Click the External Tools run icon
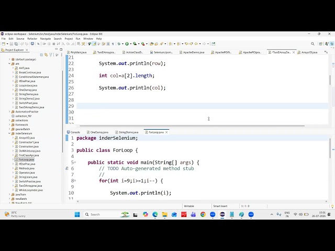 click(x=143, y=44)
